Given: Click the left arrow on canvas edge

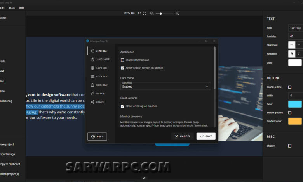Looking at the screenshot, I should tap(27, 96).
